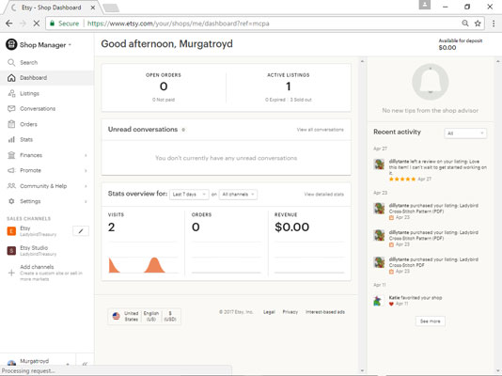
Task: Click the Settings gear icon
Action: pyautogui.click(x=11, y=201)
